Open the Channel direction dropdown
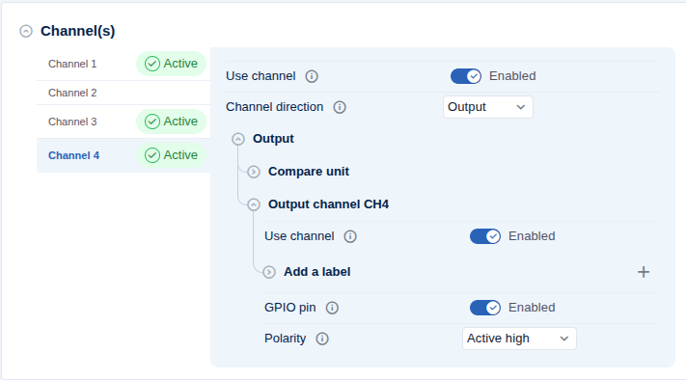Viewport: 686px width, 380px height. click(x=488, y=107)
